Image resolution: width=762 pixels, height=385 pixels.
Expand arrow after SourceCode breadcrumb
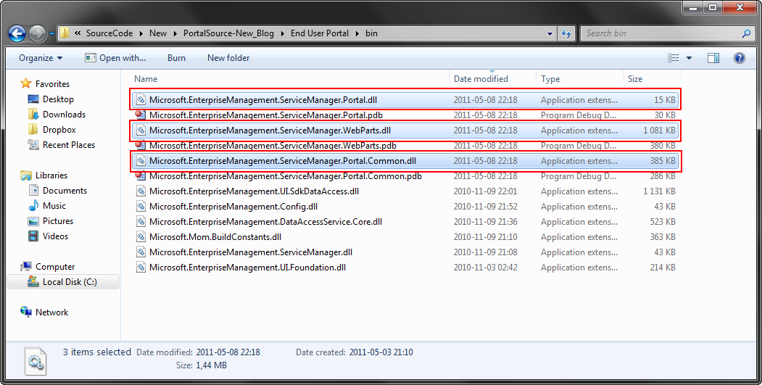click(x=141, y=33)
